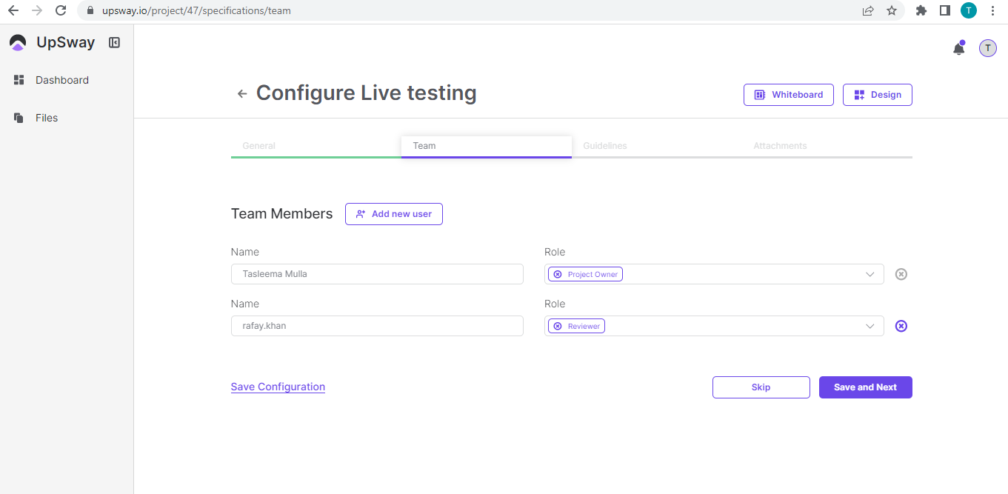Expand the Role dropdown for Tasleema Mulla
Screen dimensions: 1008x494
pos(870,274)
